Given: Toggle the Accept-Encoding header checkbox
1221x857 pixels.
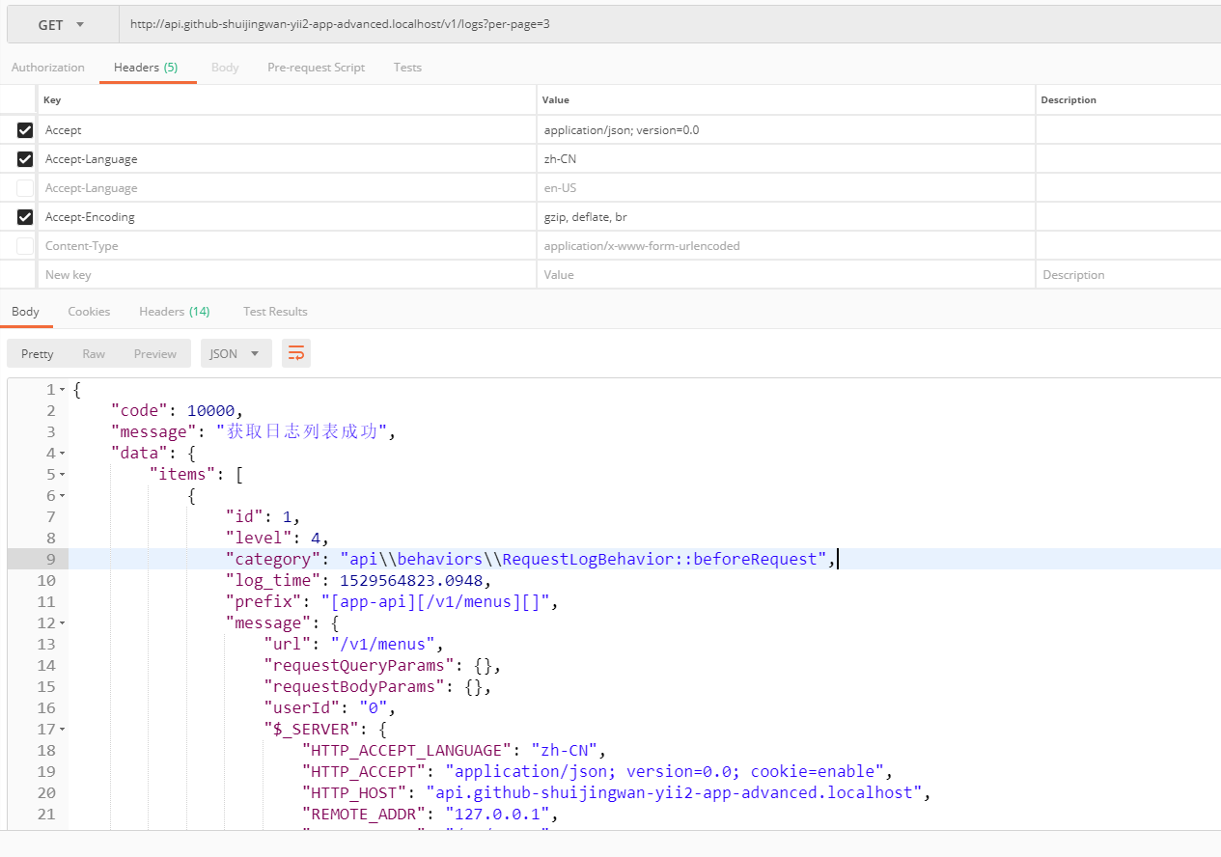Looking at the screenshot, I should [x=25, y=217].
